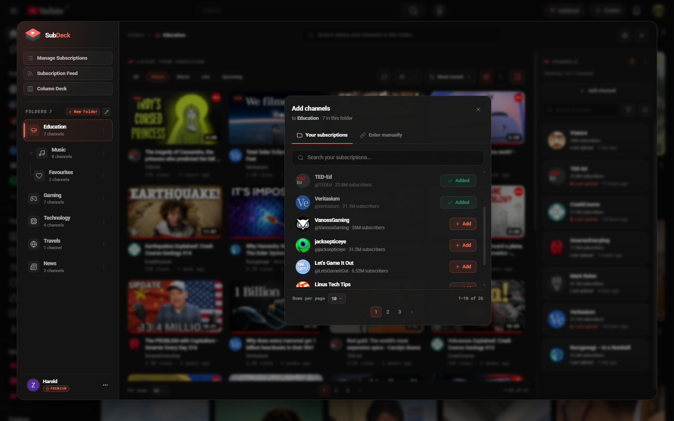The height and width of the screenshot is (421, 674).
Task: Click the Veritasium channel avatar
Action: coord(303,202)
